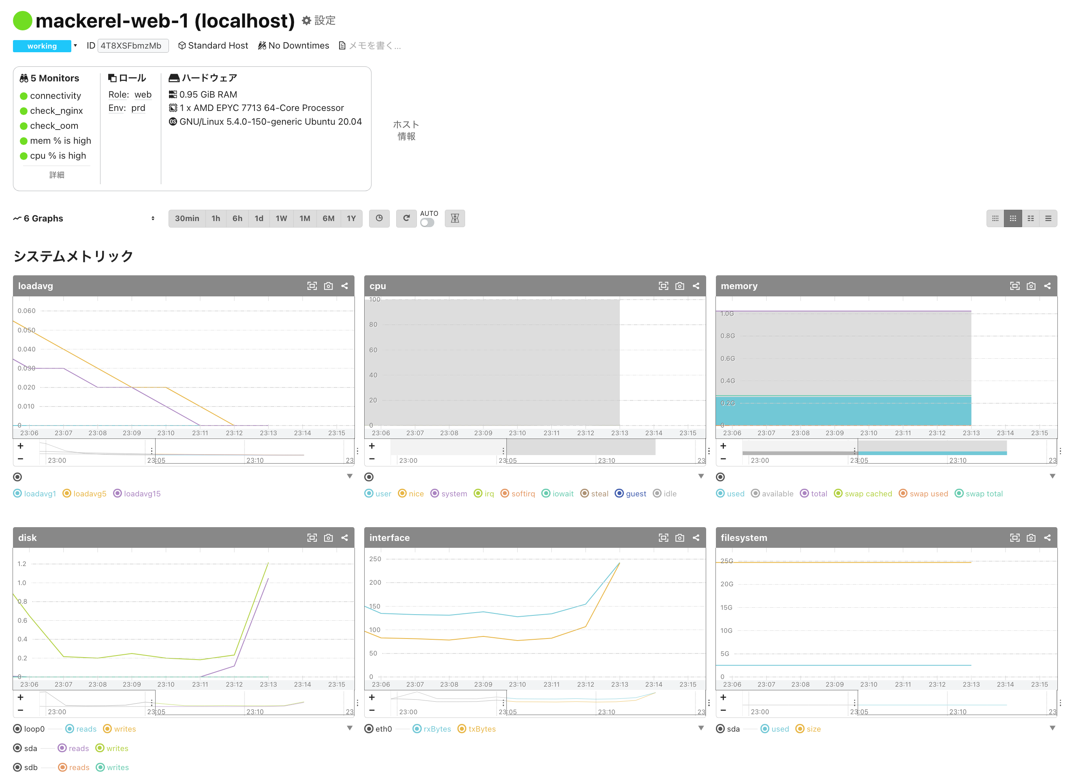
Task: Zoom in loadavg timeline with plus button
Action: click(x=20, y=446)
